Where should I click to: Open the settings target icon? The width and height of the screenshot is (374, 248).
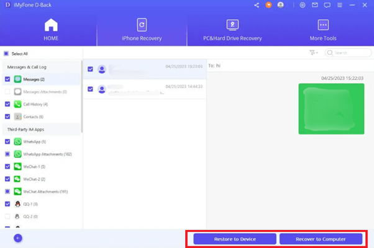click(303, 5)
